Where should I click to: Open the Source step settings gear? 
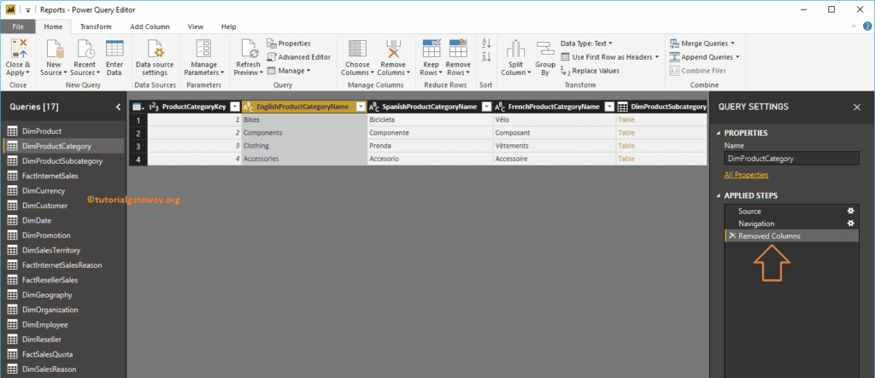(x=850, y=211)
